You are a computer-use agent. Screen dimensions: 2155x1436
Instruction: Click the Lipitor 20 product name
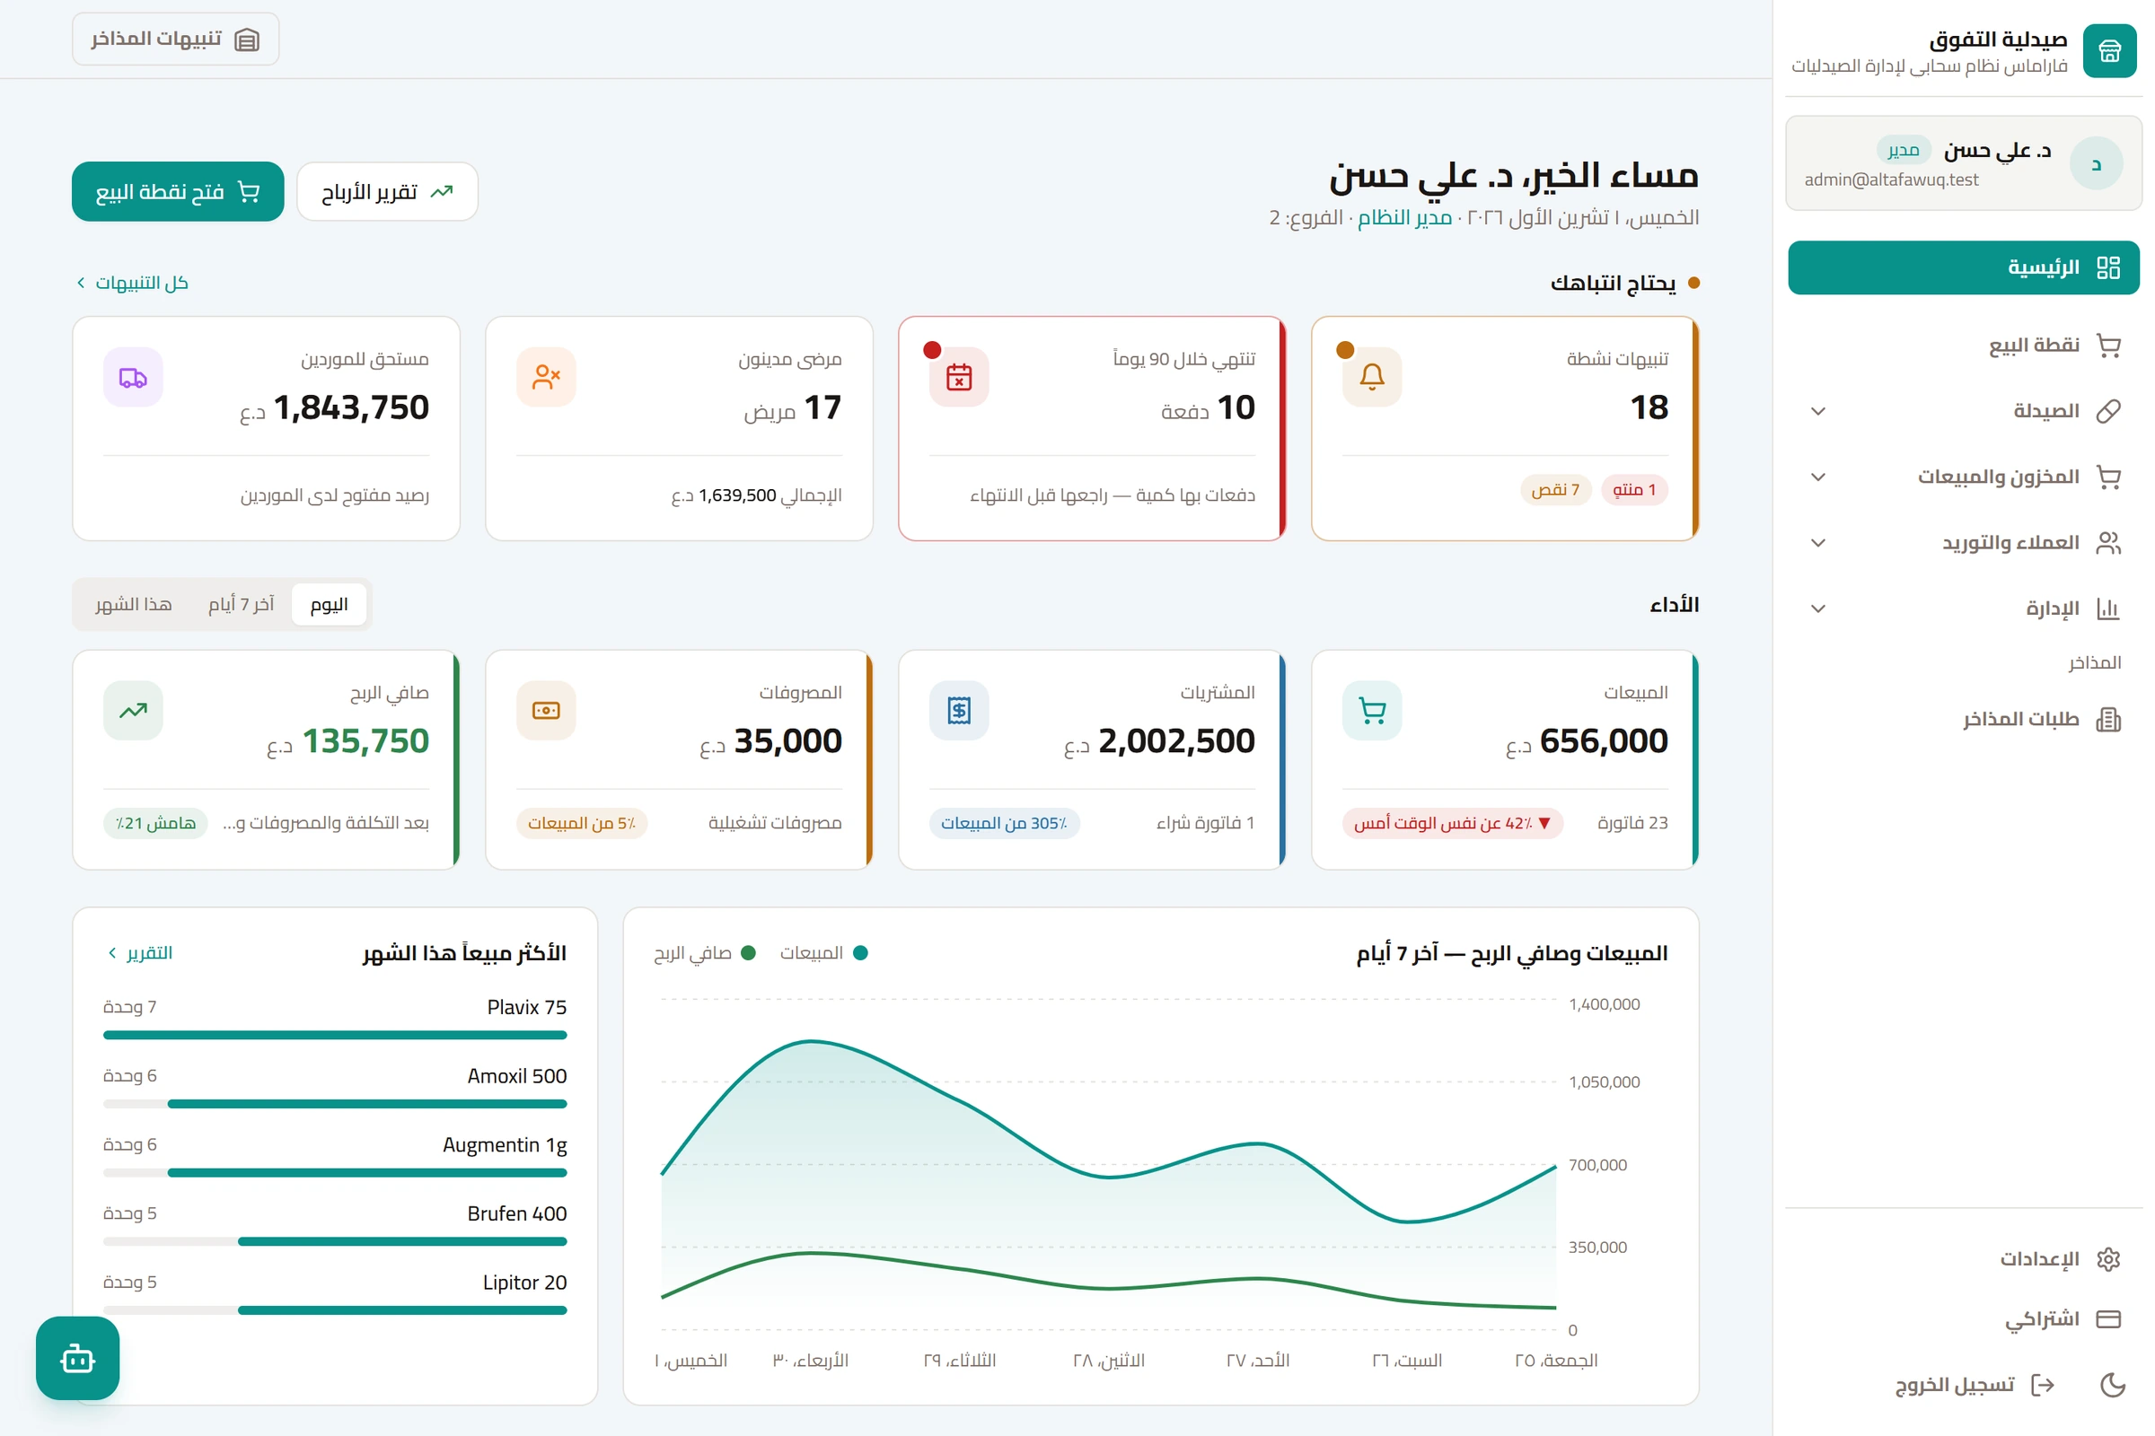click(525, 1283)
